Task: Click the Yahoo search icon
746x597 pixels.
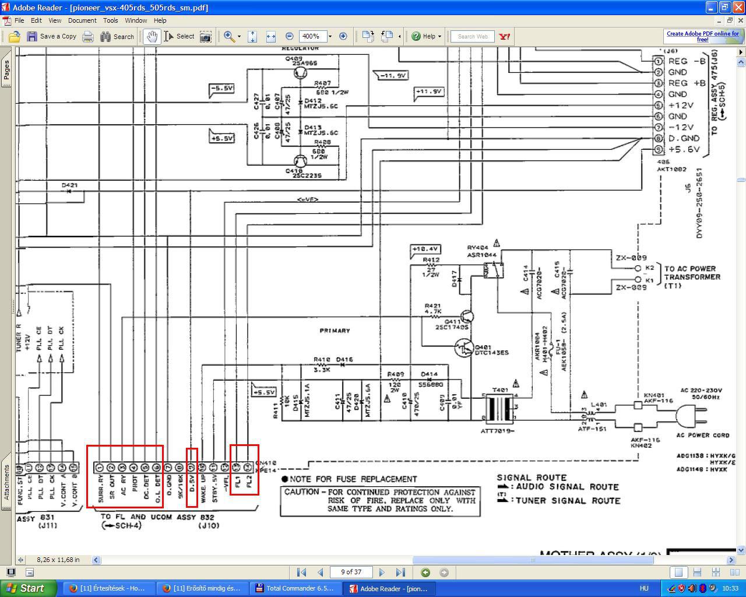Action: [x=505, y=36]
